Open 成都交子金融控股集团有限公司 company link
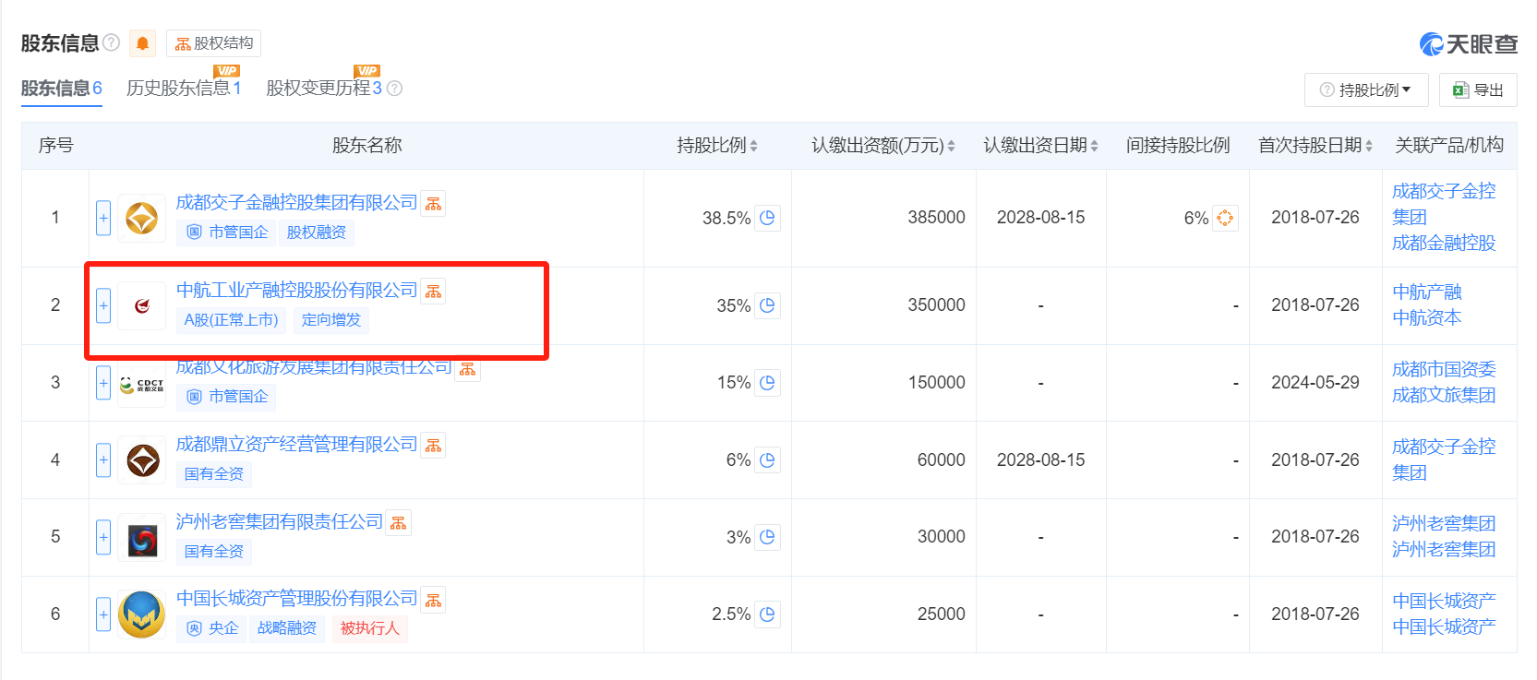Image resolution: width=1537 pixels, height=680 pixels. point(296,203)
